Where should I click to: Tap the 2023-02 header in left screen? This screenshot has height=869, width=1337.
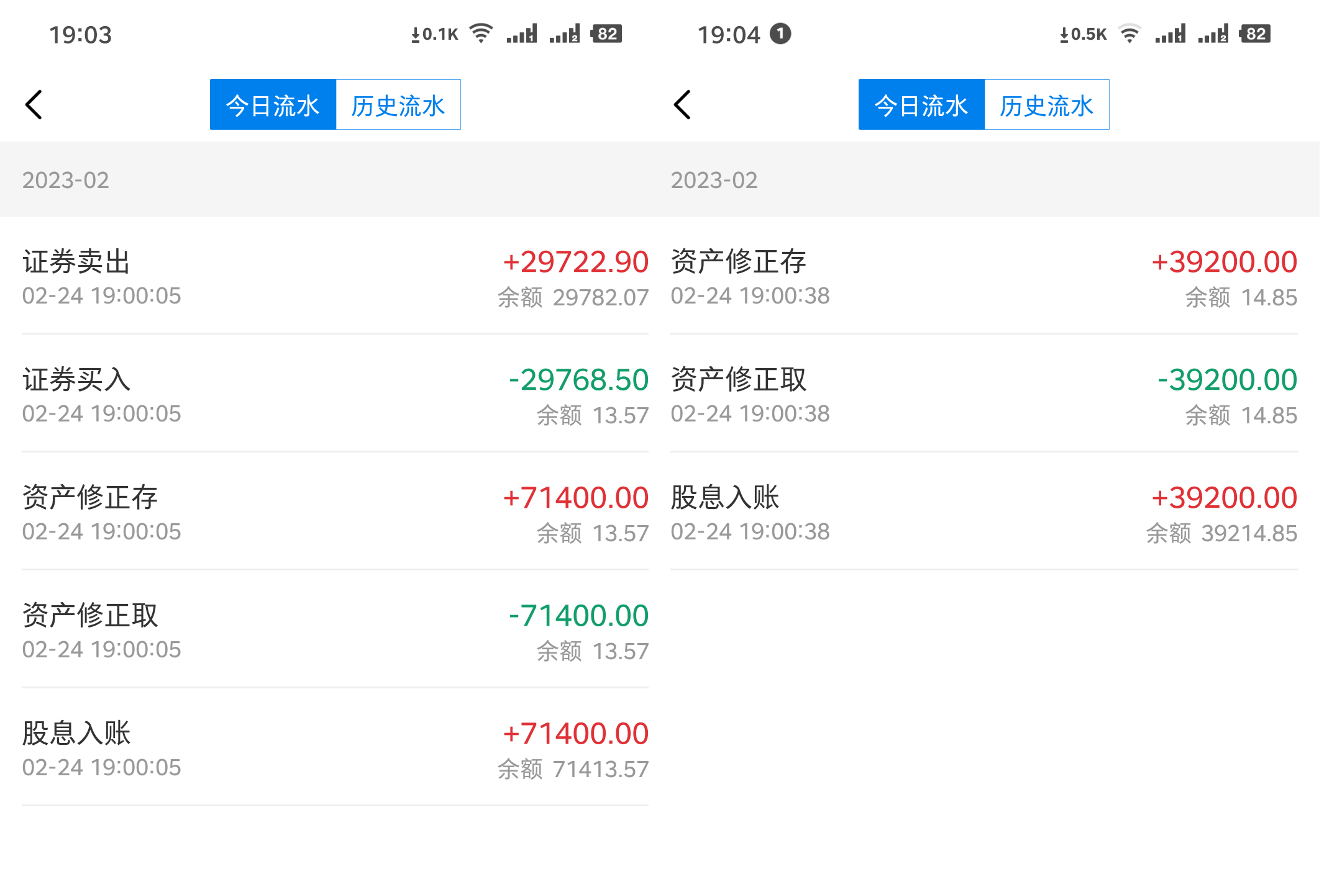(65, 180)
